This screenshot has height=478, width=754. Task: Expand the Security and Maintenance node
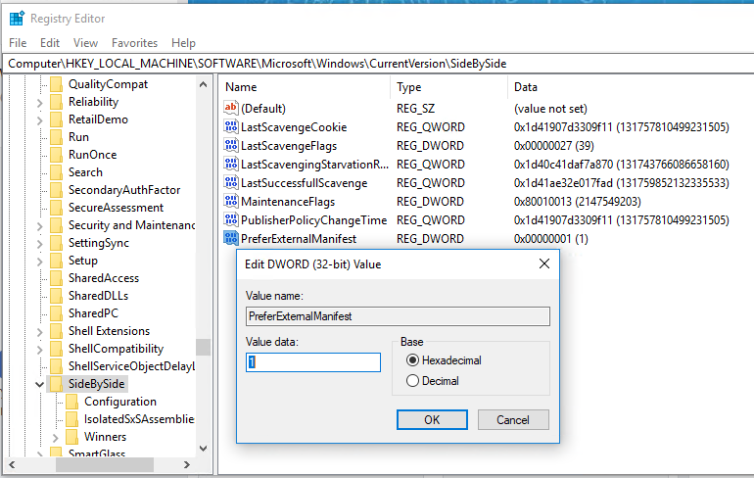click(40, 226)
